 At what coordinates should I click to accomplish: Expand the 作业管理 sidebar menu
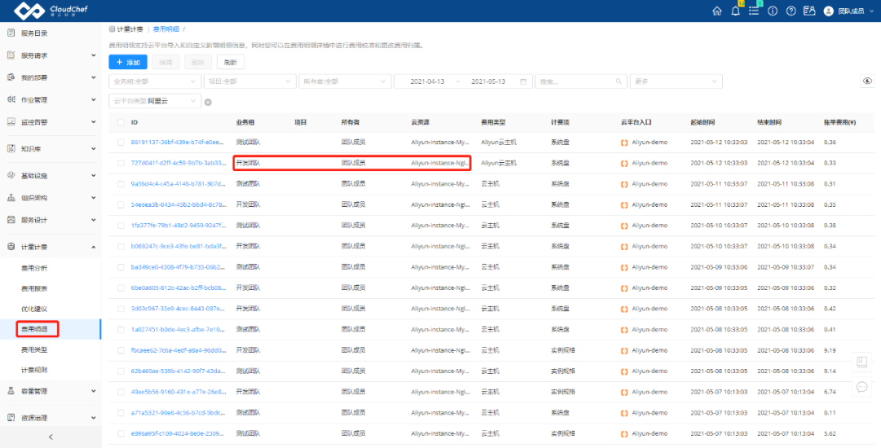pyautogui.click(x=51, y=100)
